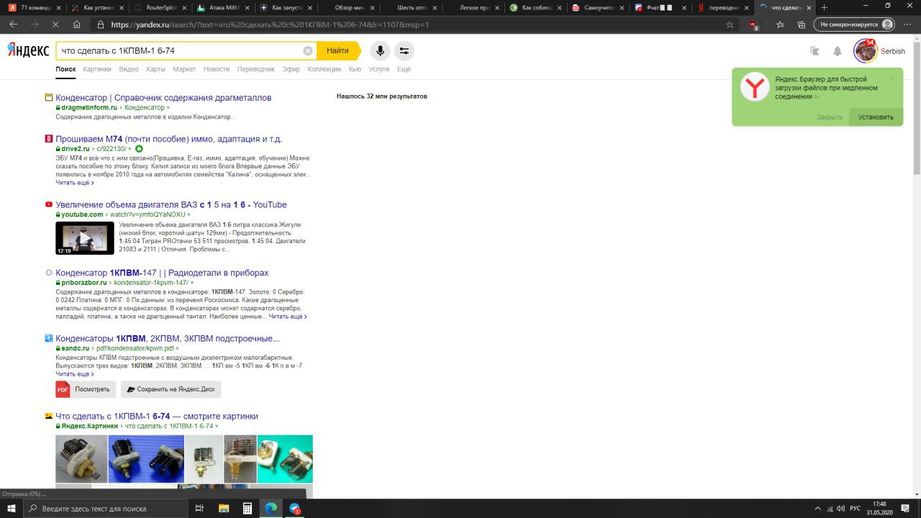This screenshot has height=518, width=921.
Task: Expand the drive2.ru result dropdown arrow
Action: click(x=130, y=149)
